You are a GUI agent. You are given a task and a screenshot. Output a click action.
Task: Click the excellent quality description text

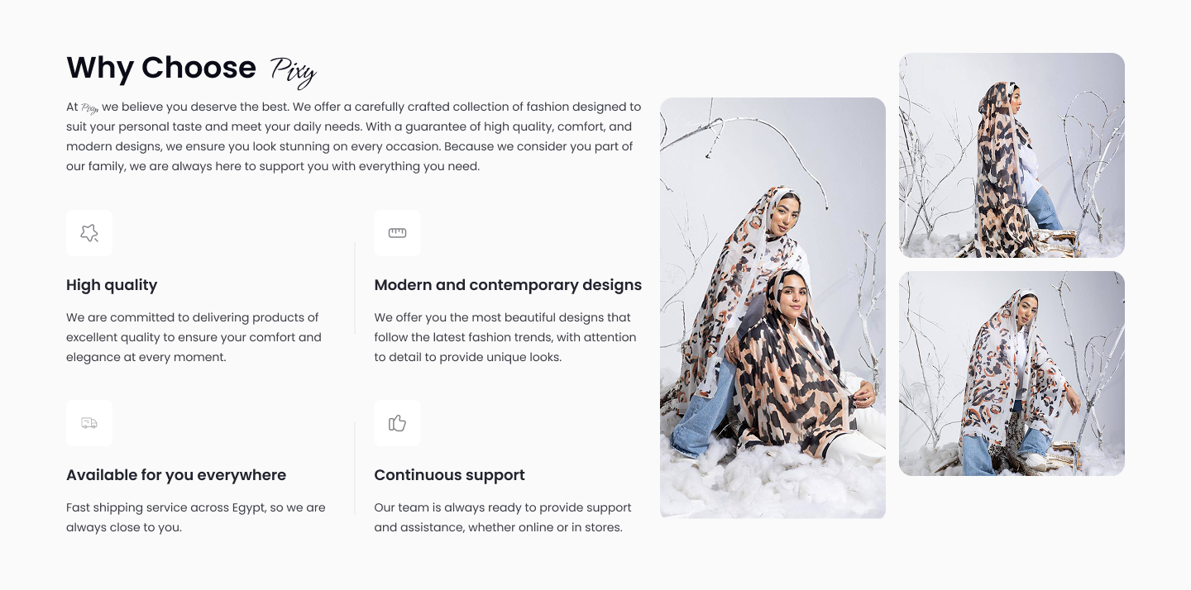coord(194,337)
